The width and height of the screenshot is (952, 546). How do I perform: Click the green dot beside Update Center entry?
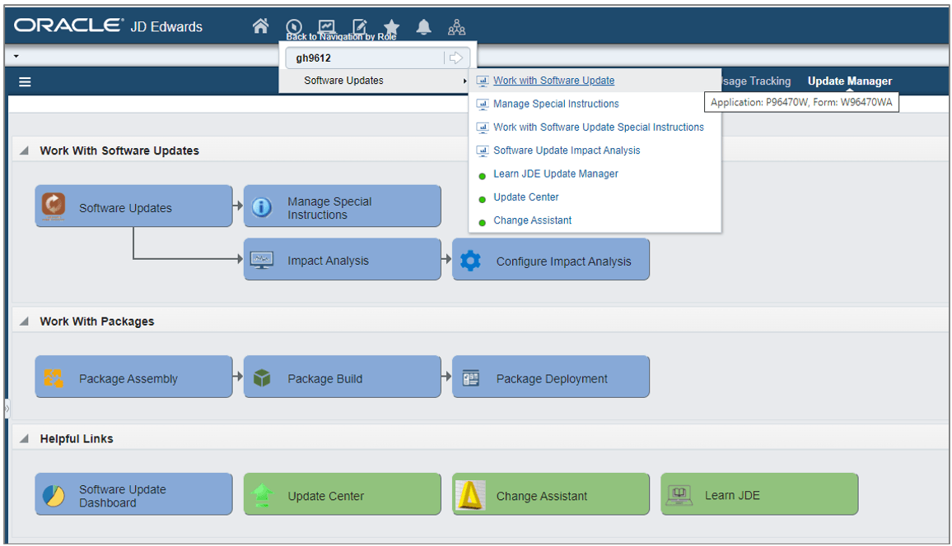482,199
